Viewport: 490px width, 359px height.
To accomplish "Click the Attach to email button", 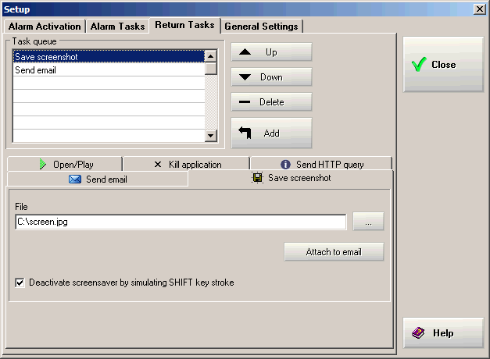I will point(334,252).
